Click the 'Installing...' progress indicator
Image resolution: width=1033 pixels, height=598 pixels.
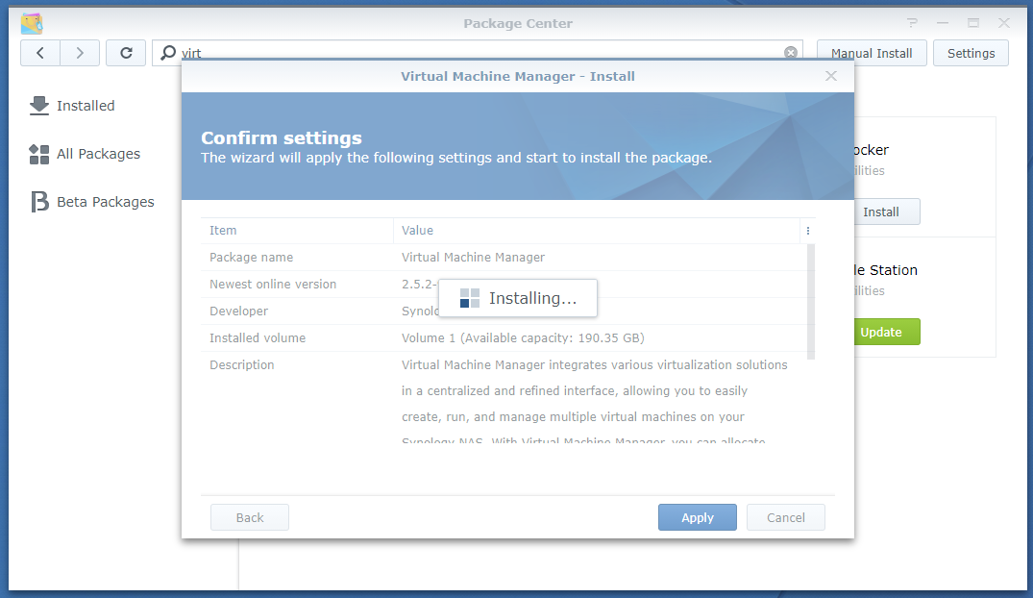click(x=518, y=298)
